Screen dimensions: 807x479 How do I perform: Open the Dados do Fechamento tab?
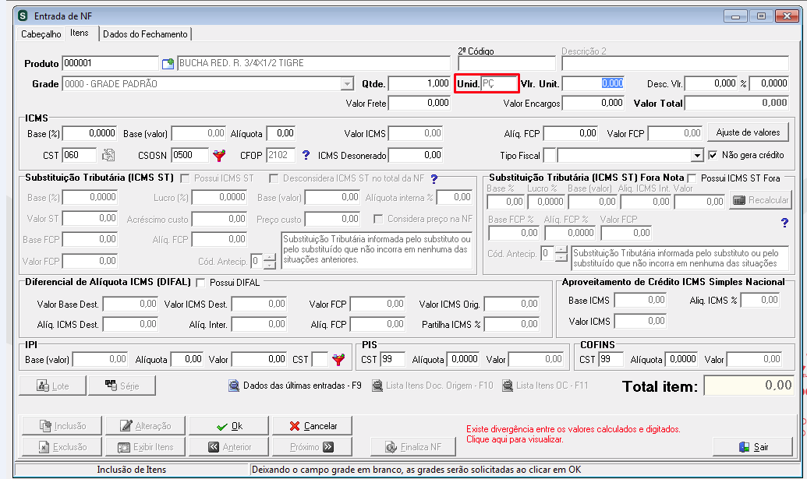[x=145, y=34]
